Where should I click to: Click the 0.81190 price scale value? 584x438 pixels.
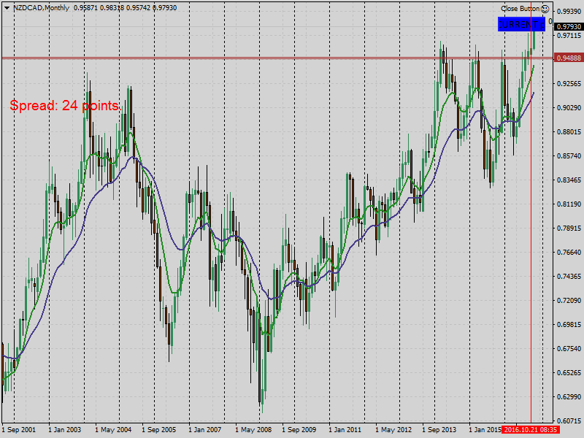click(569, 204)
